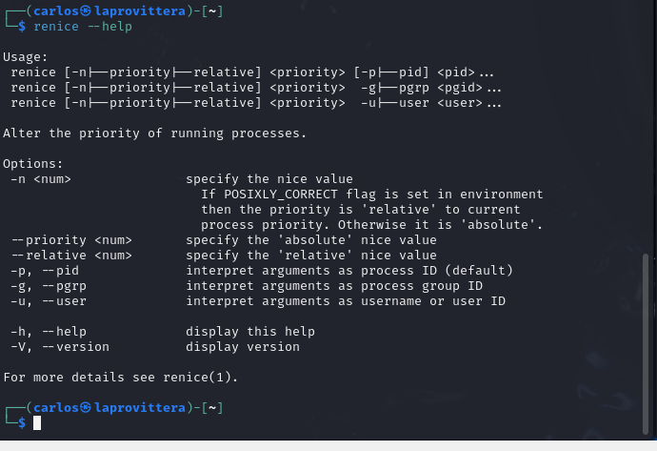Click the '-V, --version' option
657x451 pixels.
click(x=60, y=346)
